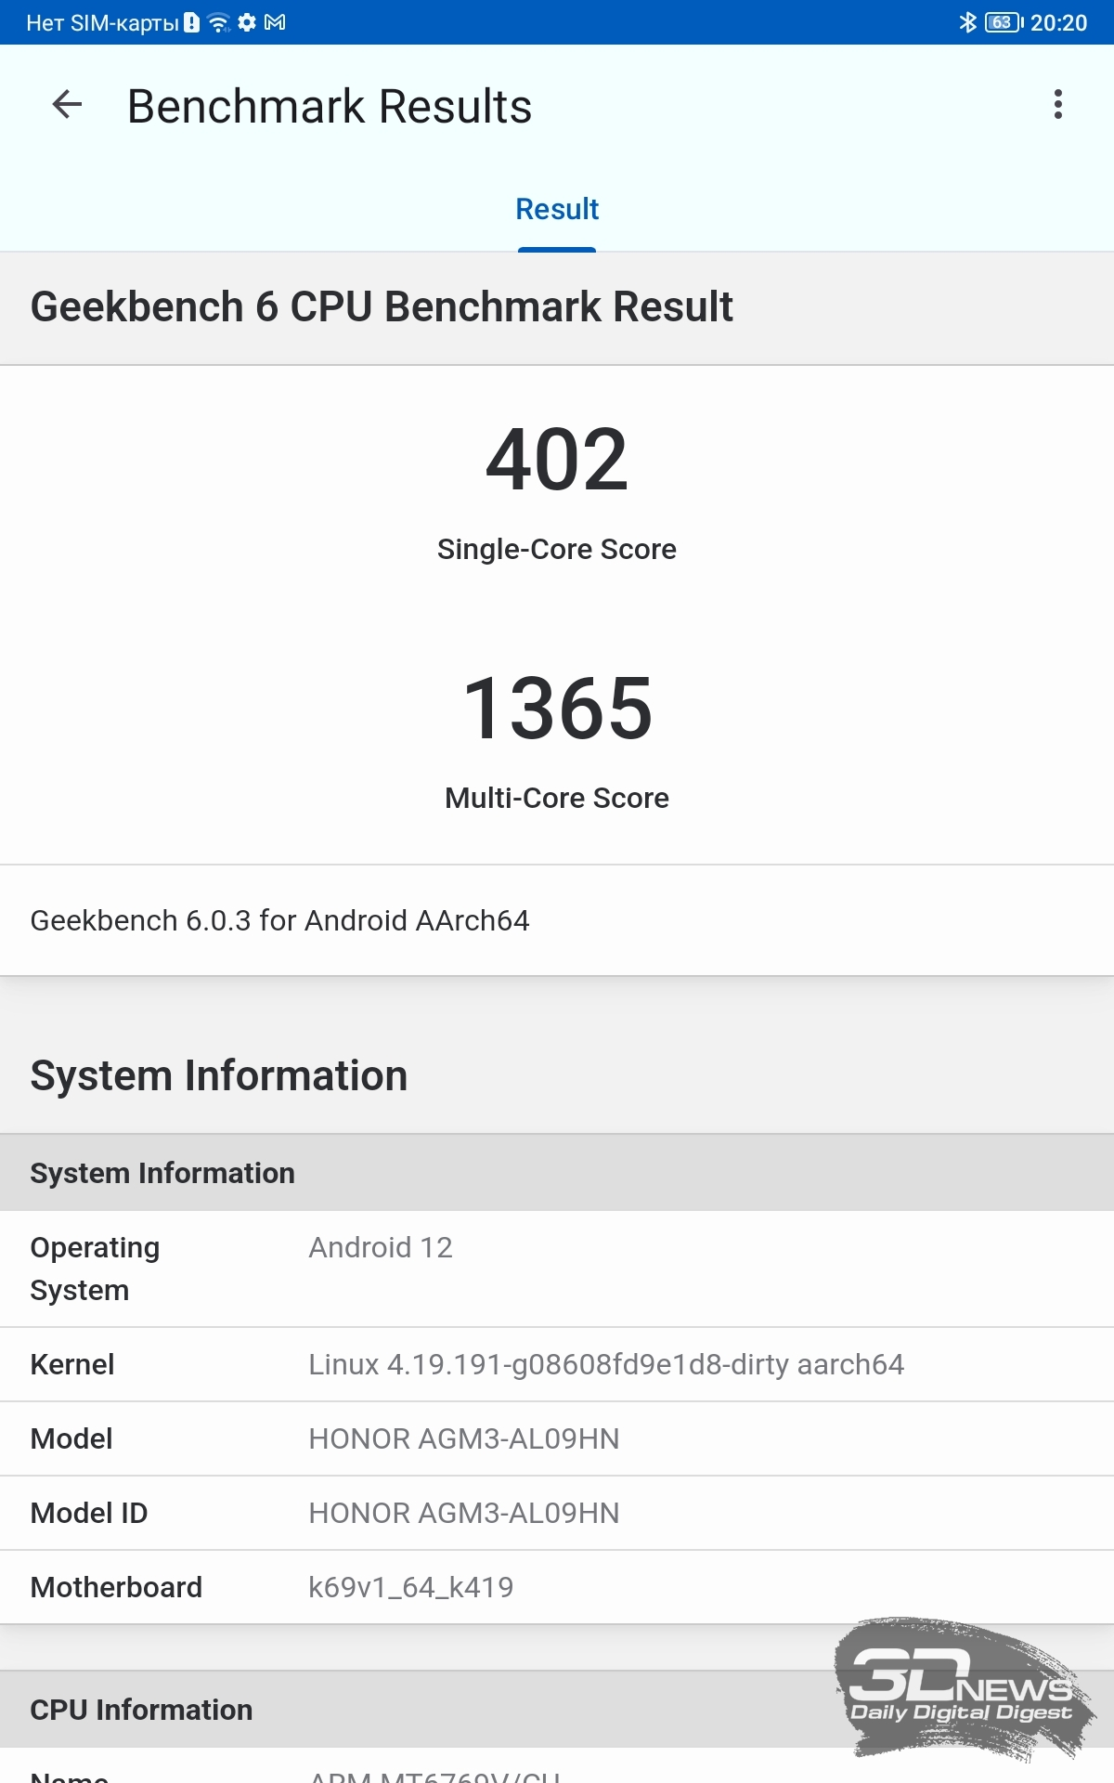Tap the Multi-Core Score label
Viewport: 1114px width, 1783px height.
(557, 798)
